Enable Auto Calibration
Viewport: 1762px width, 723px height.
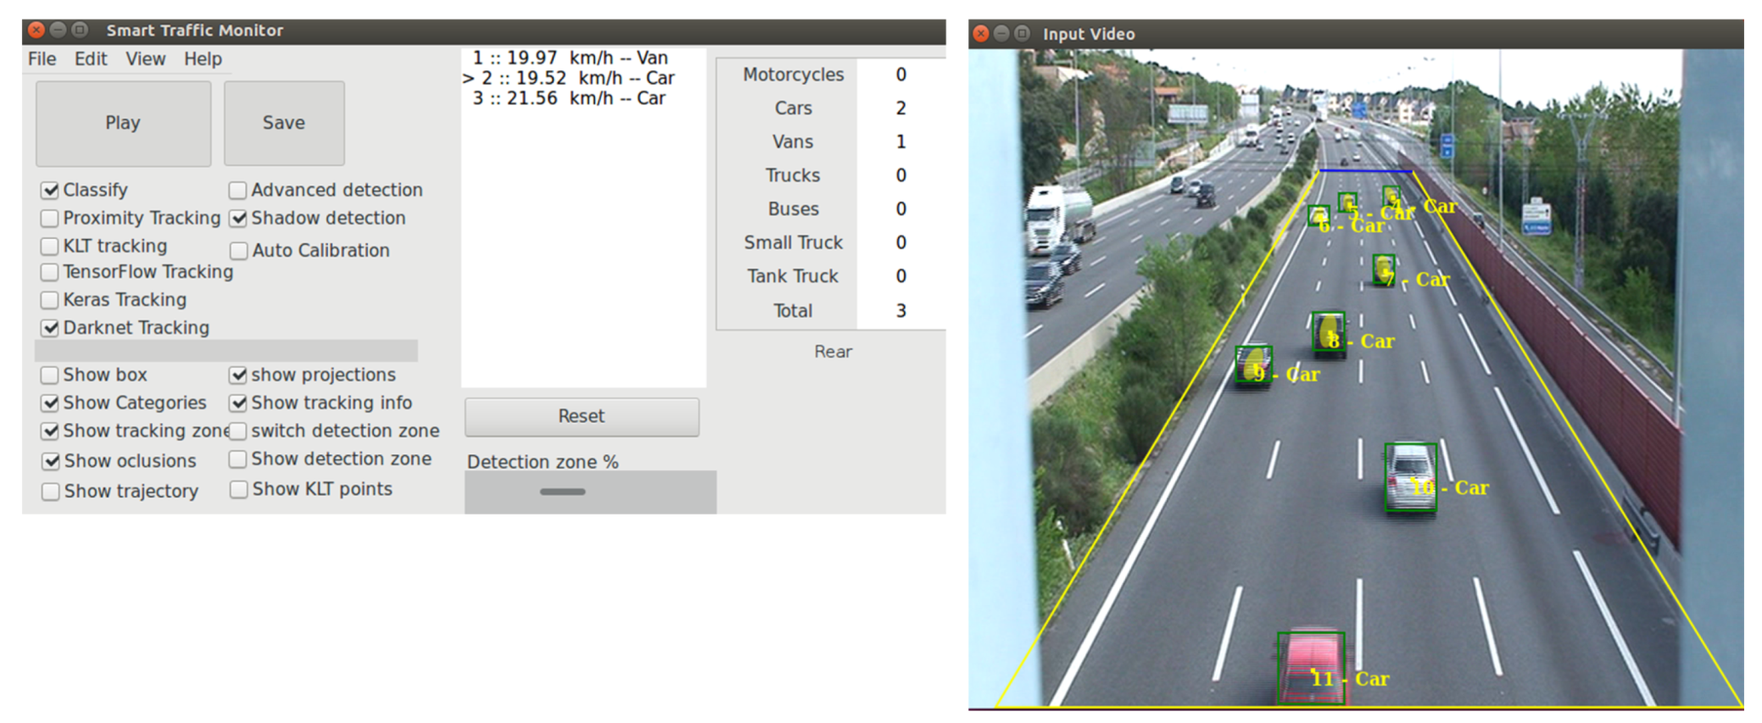239,251
